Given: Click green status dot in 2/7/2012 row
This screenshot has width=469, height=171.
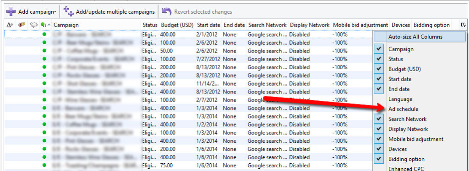Looking at the screenshot, I should tap(44, 100).
